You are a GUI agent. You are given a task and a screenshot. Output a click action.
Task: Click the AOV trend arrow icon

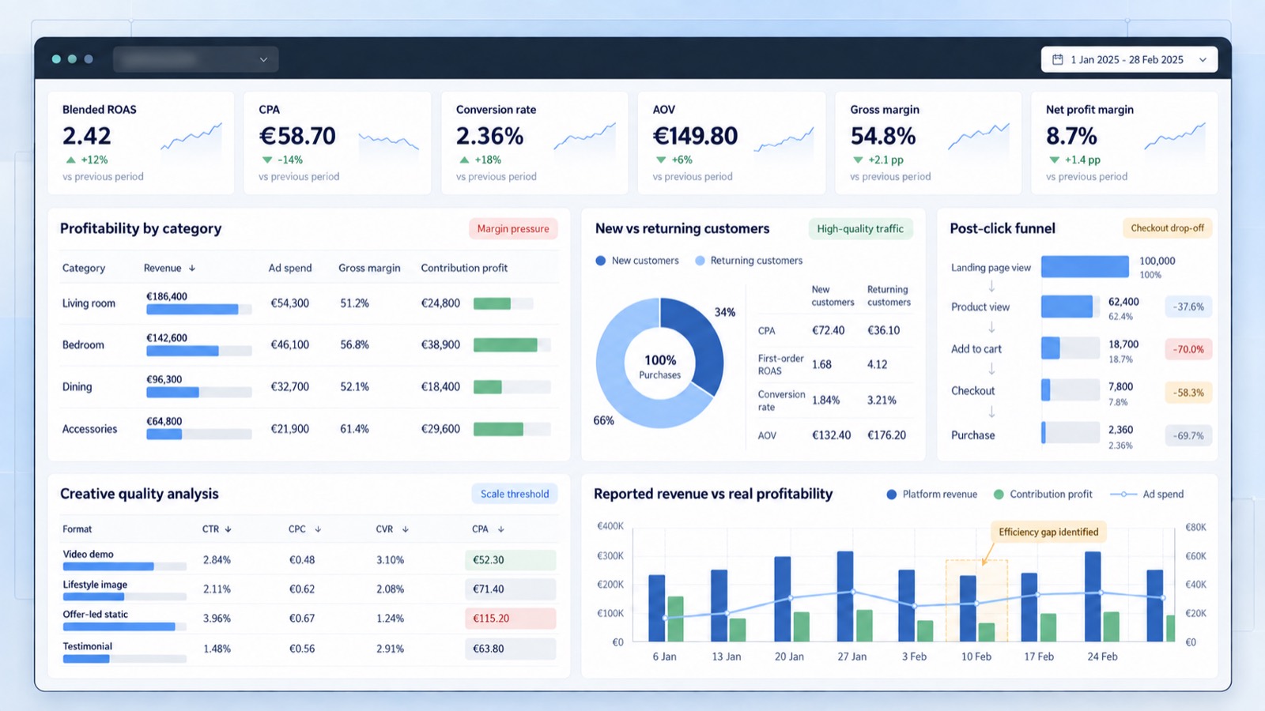click(x=661, y=160)
